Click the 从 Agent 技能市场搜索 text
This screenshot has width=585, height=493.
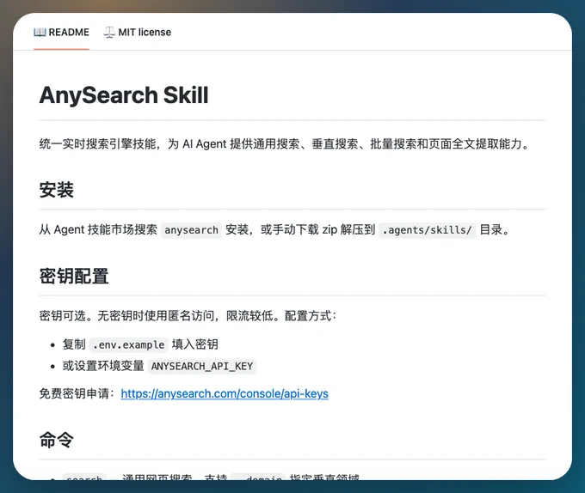click(98, 229)
